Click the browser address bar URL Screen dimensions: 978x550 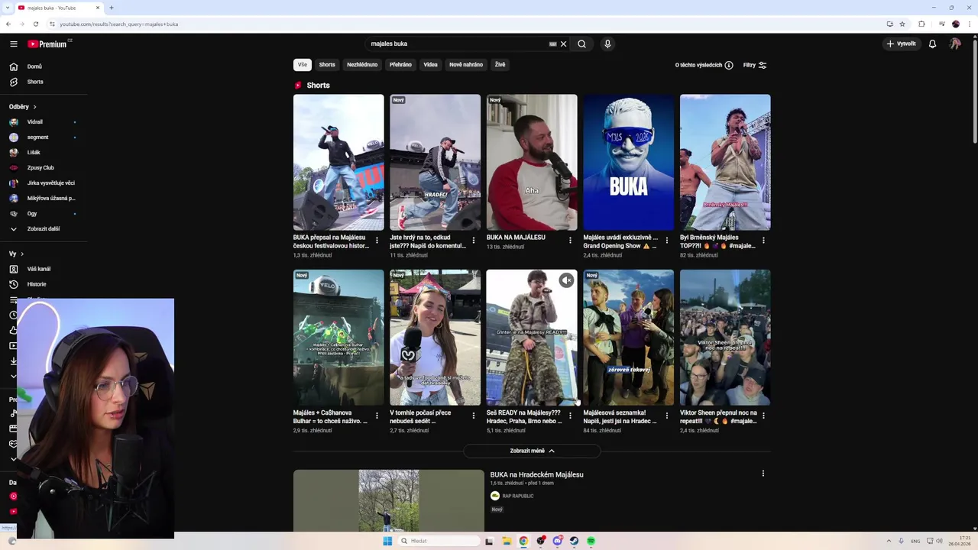[x=119, y=24]
